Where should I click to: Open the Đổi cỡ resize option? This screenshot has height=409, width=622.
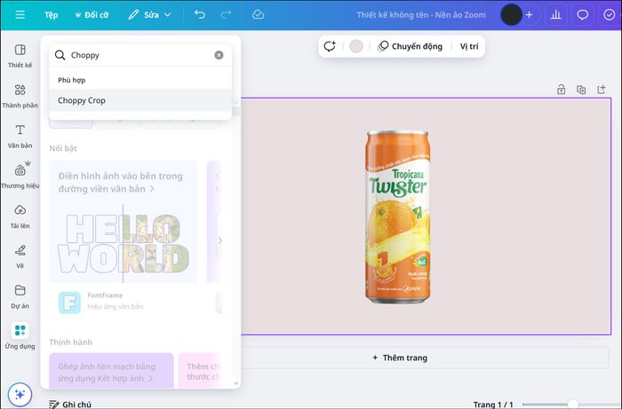(92, 15)
